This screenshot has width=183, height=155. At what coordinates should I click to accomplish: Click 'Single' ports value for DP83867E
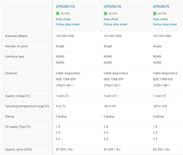pyautogui.click(x=157, y=46)
